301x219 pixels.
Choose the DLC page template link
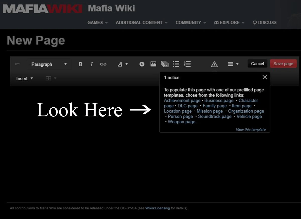point(187,106)
